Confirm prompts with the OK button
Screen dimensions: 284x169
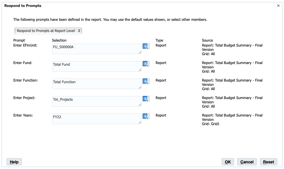click(228, 162)
